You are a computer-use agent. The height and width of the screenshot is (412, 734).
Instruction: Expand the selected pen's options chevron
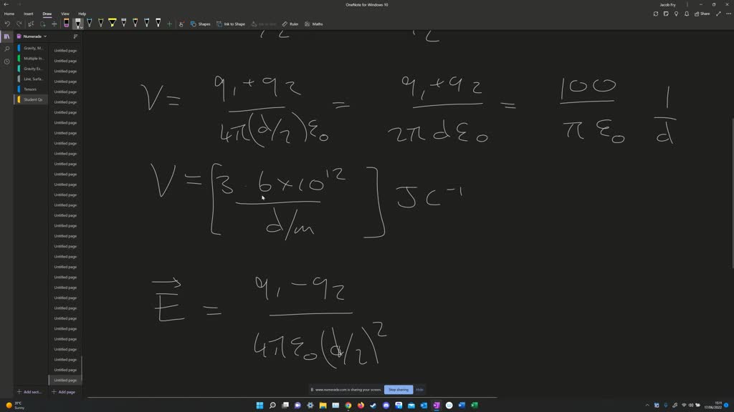80,26
